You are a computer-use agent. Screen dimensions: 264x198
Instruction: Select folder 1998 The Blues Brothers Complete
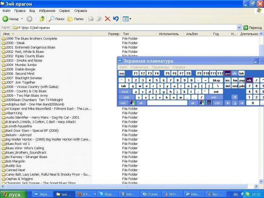coord(30,39)
